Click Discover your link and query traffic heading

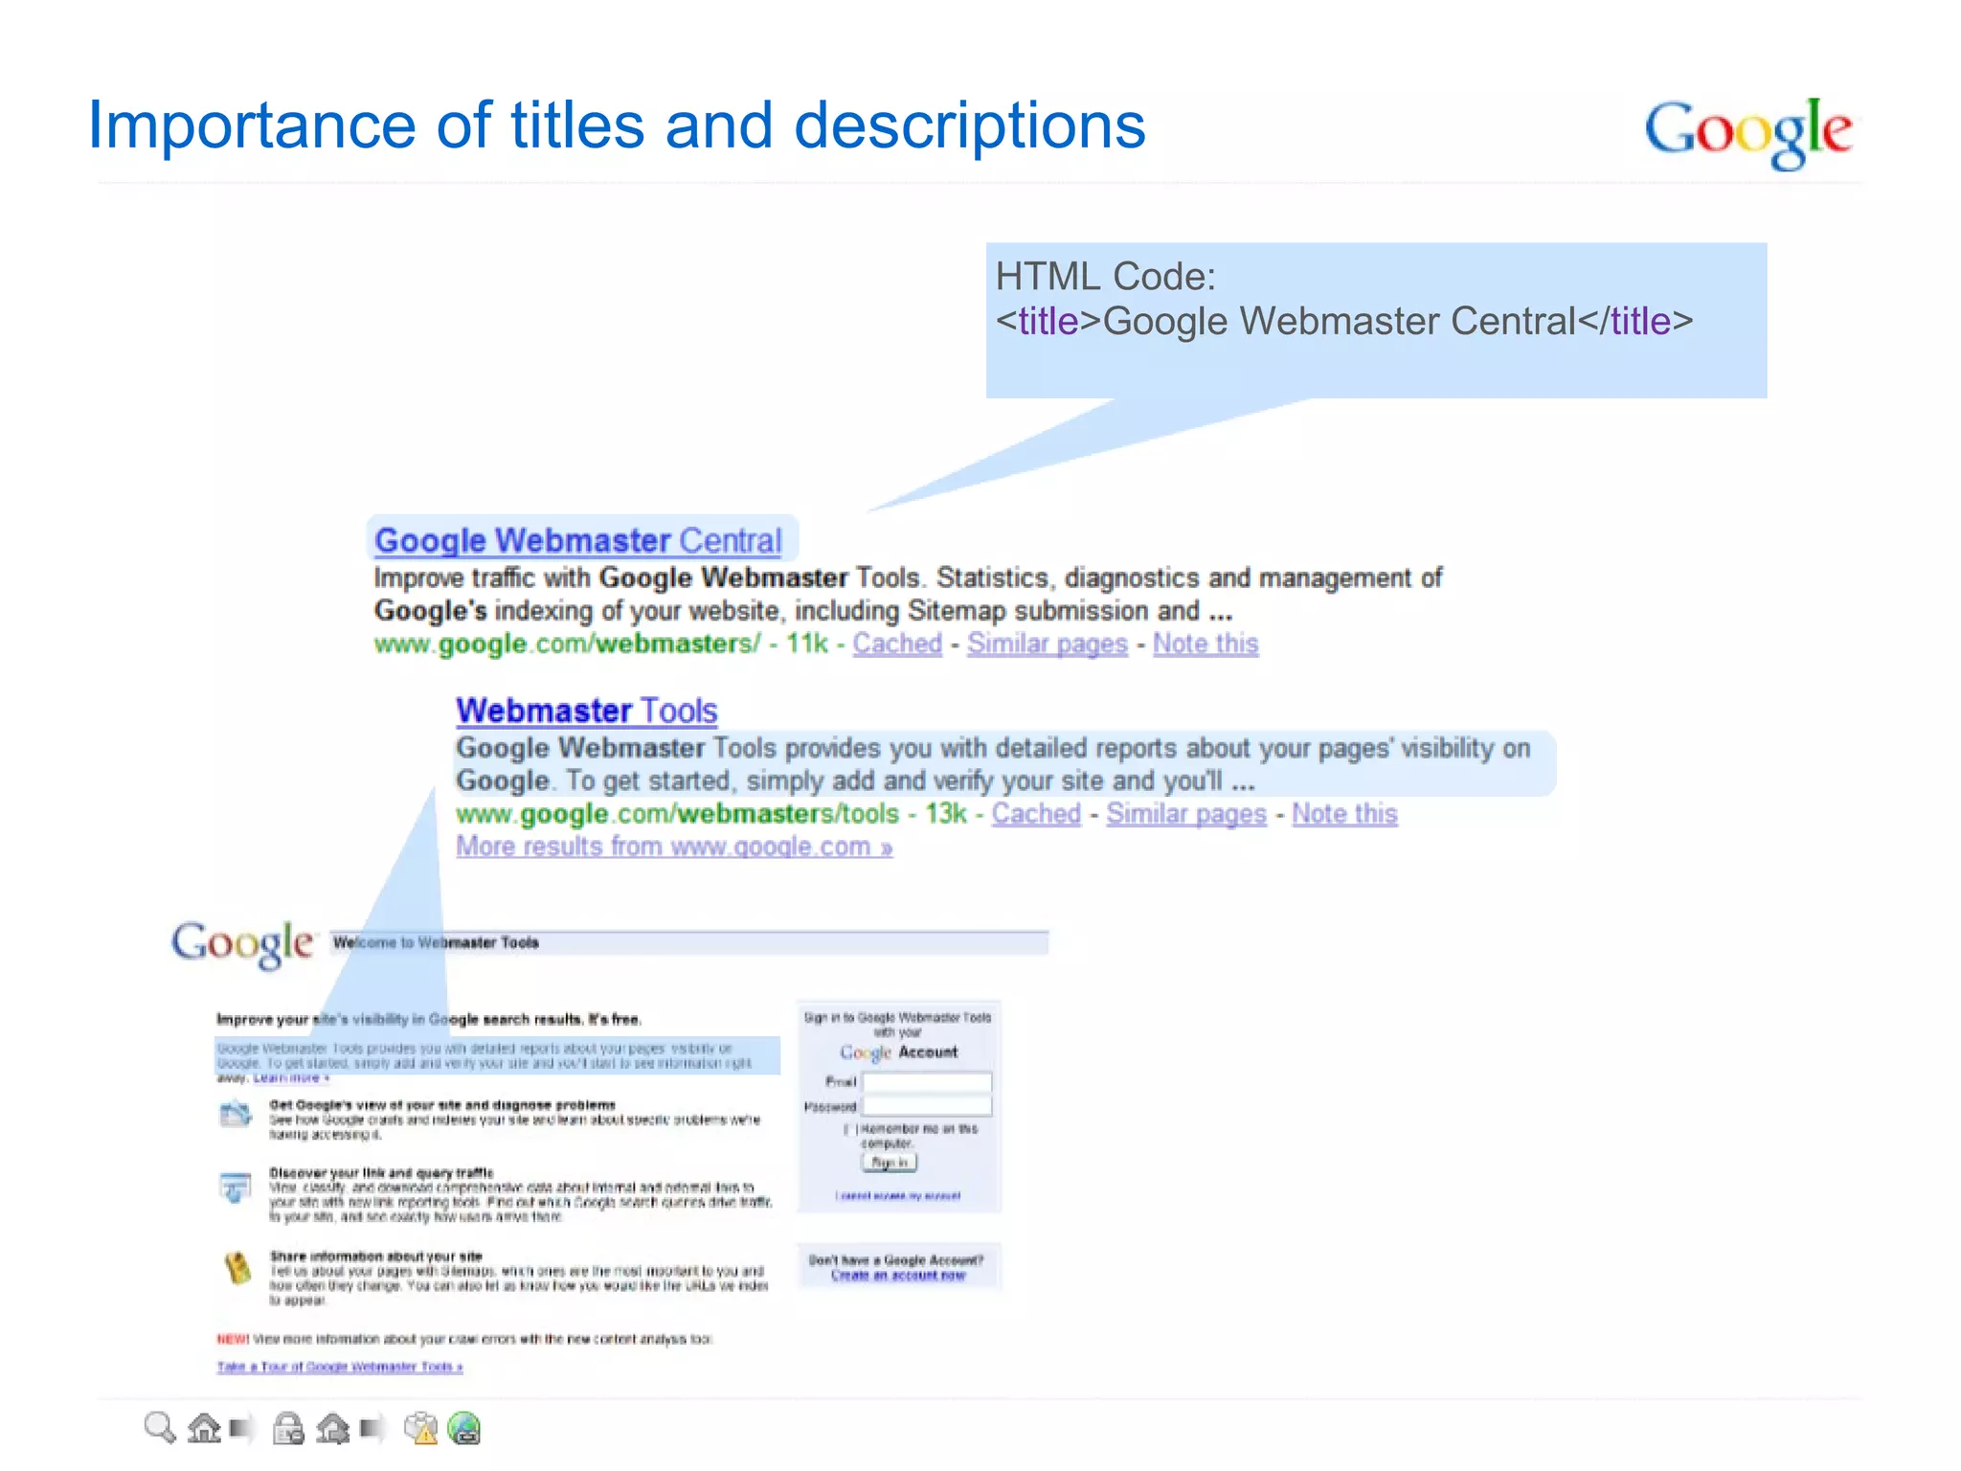click(381, 1173)
